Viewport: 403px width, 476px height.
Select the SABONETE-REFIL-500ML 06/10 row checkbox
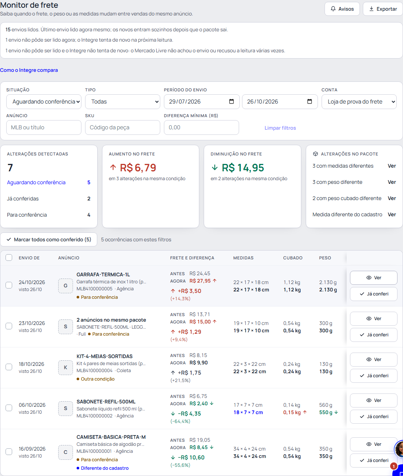coord(9,408)
